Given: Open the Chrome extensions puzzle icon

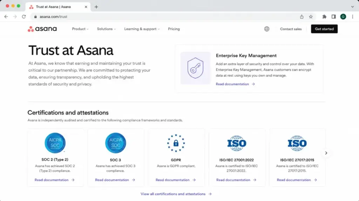Looking at the screenshot, I should pyautogui.click(x=324, y=17).
